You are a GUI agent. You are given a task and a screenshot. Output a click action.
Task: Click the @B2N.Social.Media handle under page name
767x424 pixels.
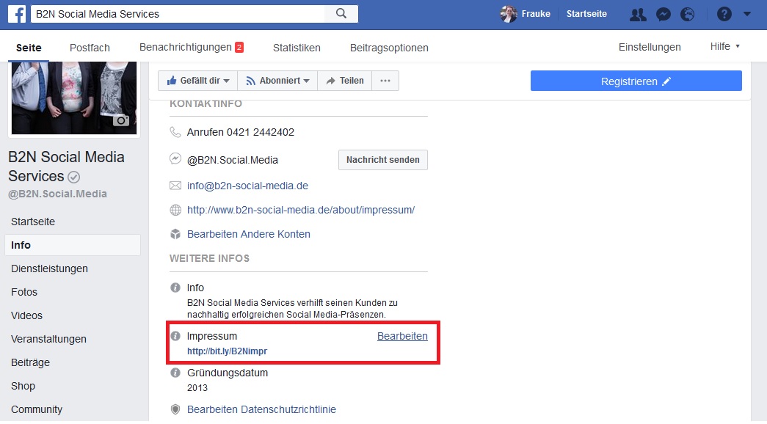(58, 194)
